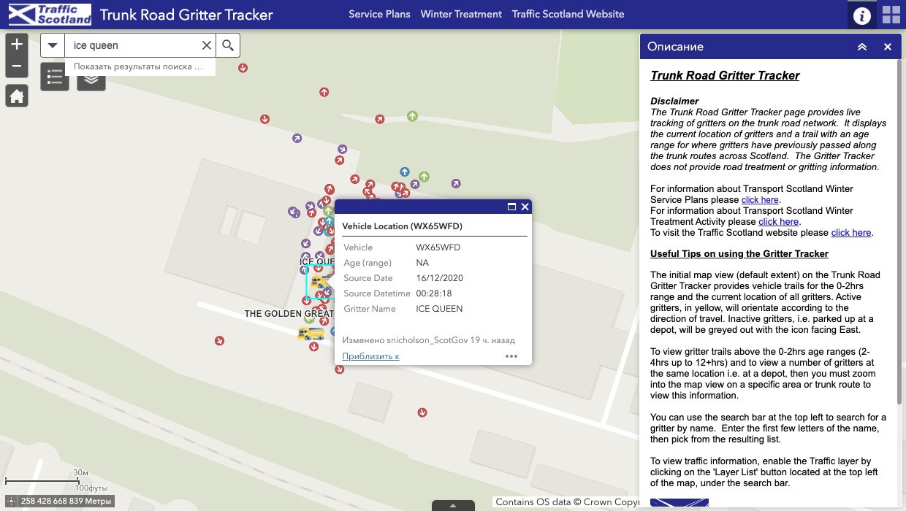
Task: Collapse the Описание panel with double chevron
Action: click(862, 47)
